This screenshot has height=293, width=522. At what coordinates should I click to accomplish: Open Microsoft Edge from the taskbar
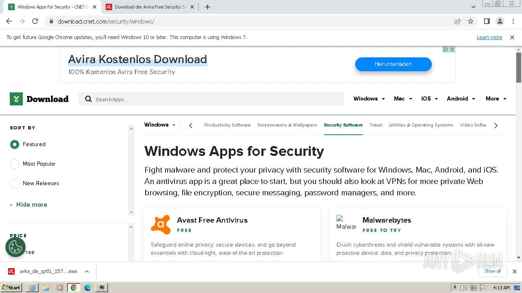[88, 288]
